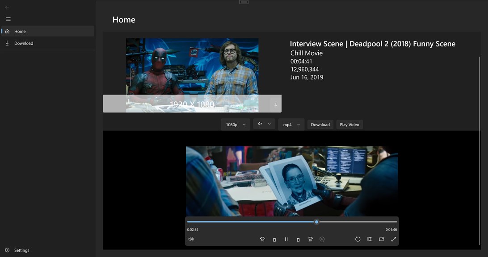Click the rectangle icon just after pause
Viewport: 488px width, 257px height.
298,240
